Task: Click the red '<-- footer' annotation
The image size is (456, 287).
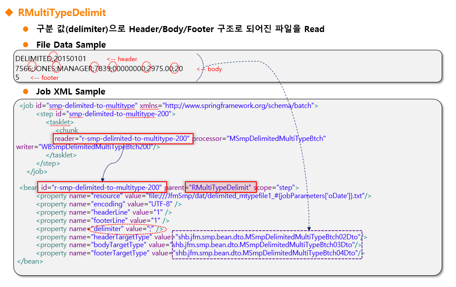Action: tap(44, 78)
